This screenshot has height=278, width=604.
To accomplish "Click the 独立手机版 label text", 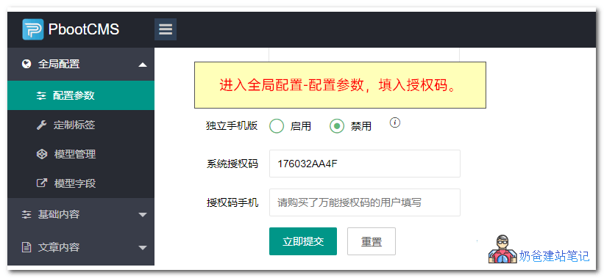I will (232, 125).
